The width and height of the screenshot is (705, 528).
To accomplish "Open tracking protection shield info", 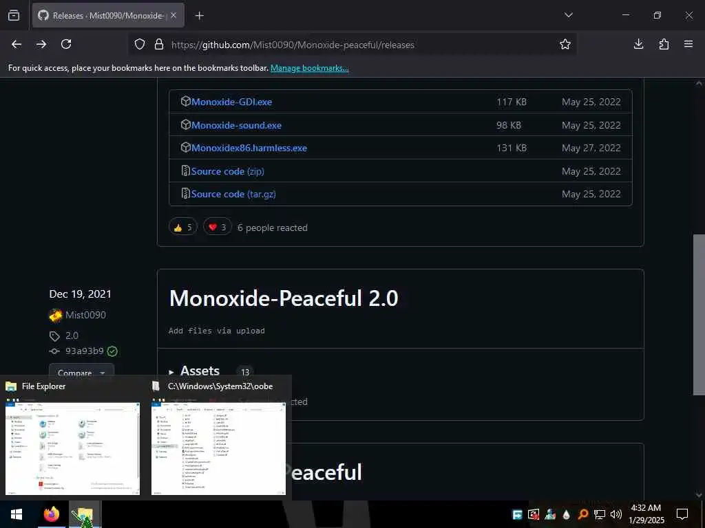I will pyautogui.click(x=140, y=45).
